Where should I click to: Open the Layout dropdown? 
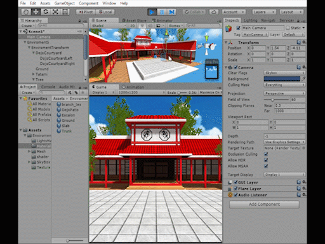click(291, 12)
